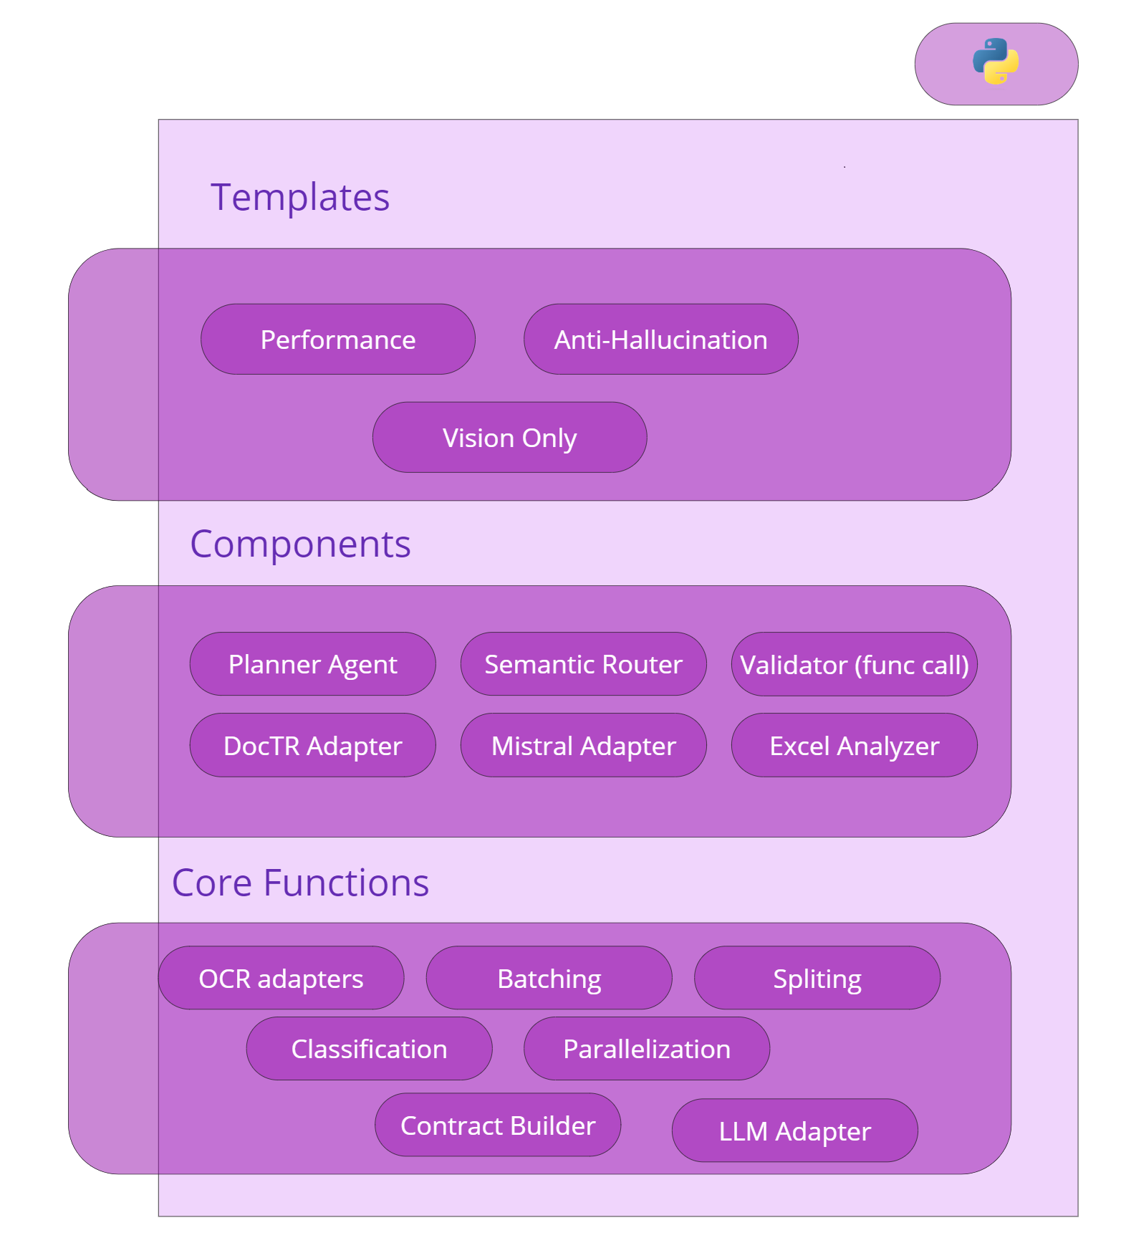Click the Batching core function

click(x=549, y=978)
